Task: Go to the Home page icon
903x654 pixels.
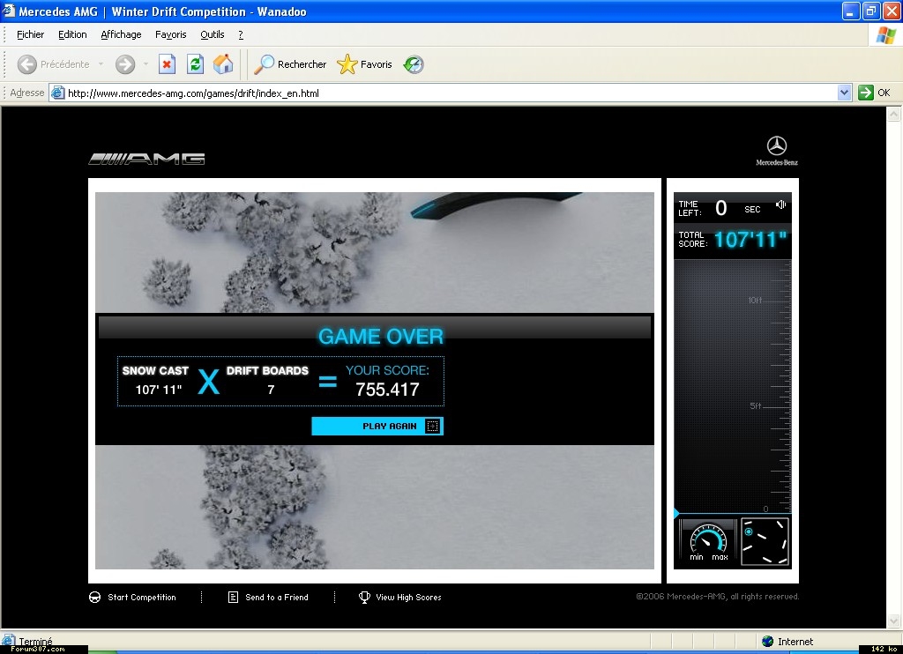Action: click(x=223, y=64)
